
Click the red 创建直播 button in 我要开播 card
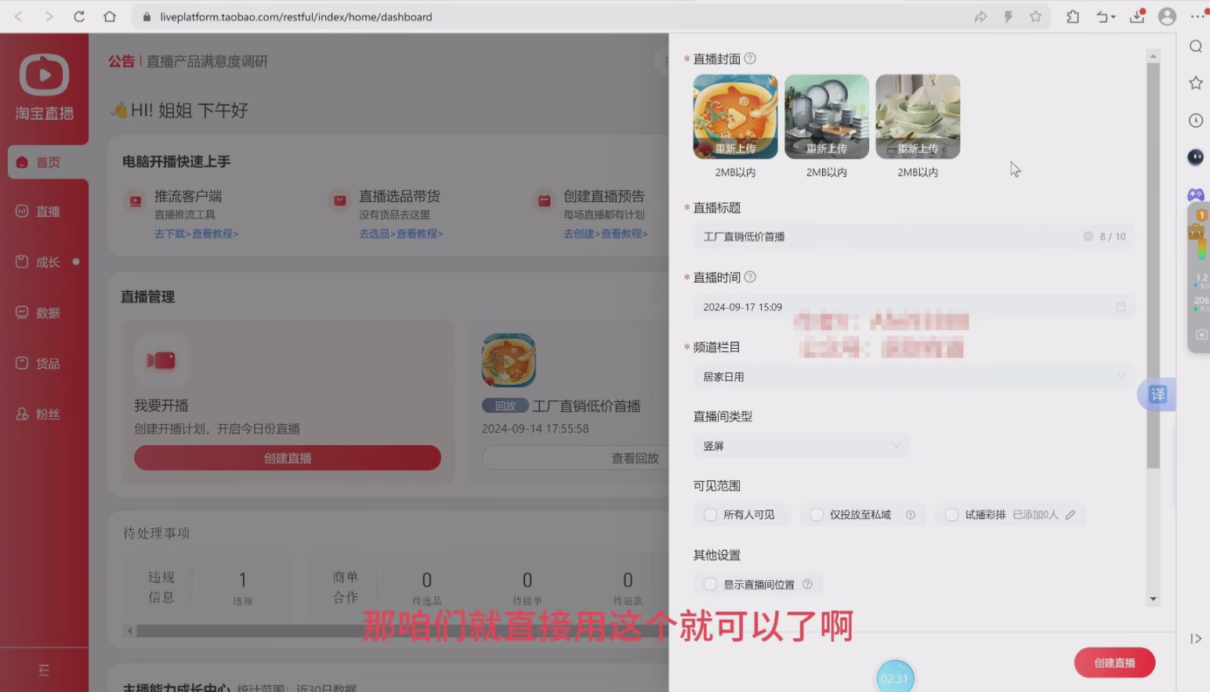point(288,458)
